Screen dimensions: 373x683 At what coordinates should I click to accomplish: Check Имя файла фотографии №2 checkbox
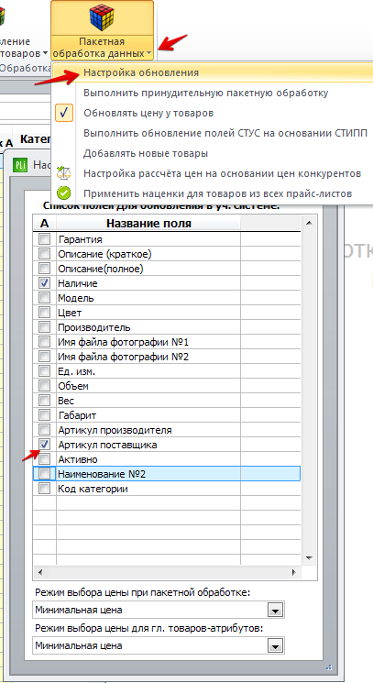coord(44,357)
